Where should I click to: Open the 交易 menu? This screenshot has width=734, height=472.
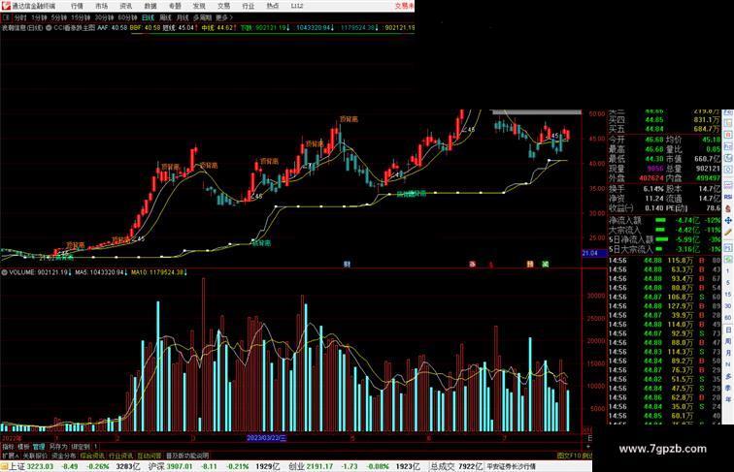coord(223,6)
